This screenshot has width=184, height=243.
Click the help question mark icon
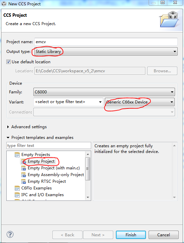[10, 234]
